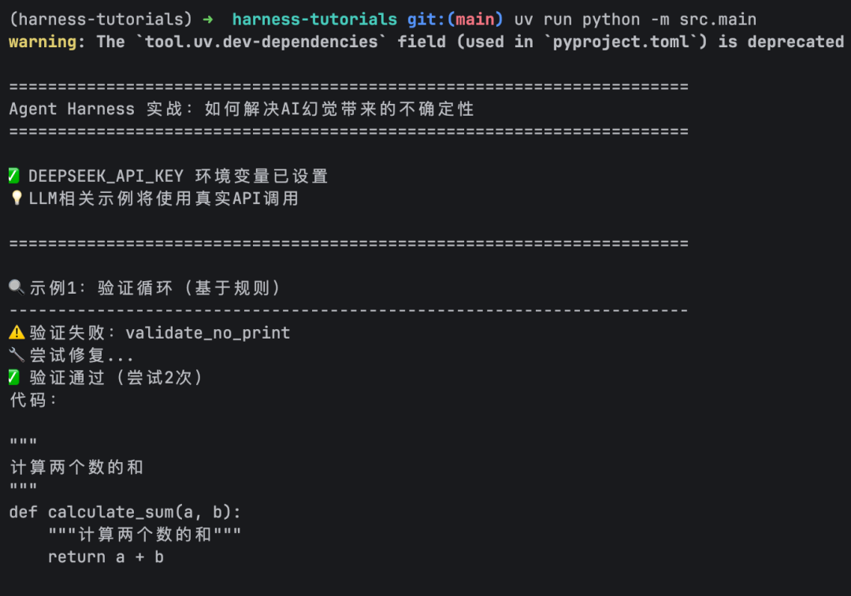Click the DEEPSEEK_API_KEY variable name
This screenshot has height=596, width=851.
pos(106,176)
